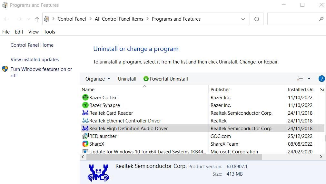Screen dimensions: 326x184
Task: Click the Realtek High Definition Audio Driver icon
Action: pos(85,128)
